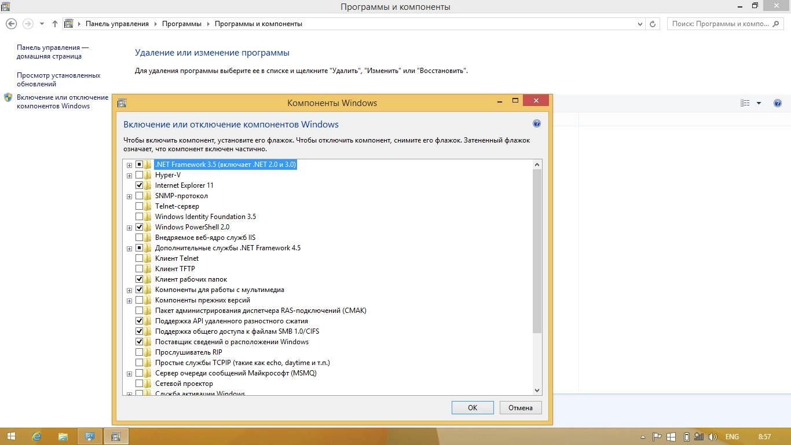Expand the SNMP-протокол node
This screenshot has width=791, height=445.
130,196
